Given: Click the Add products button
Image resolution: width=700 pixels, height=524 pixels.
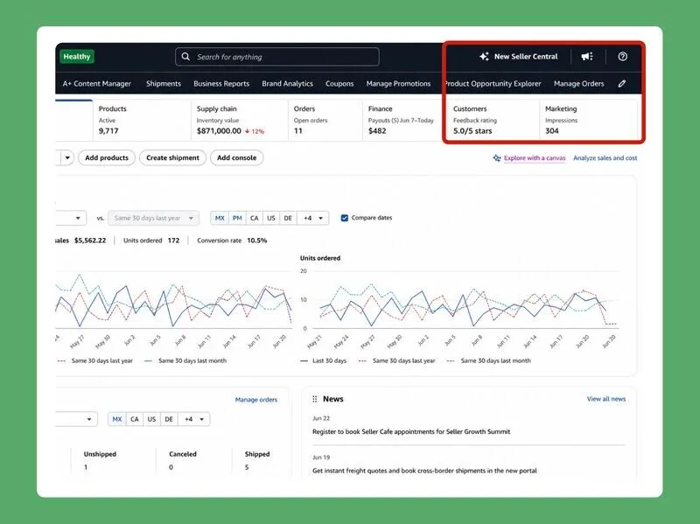Looking at the screenshot, I should pyautogui.click(x=107, y=157).
